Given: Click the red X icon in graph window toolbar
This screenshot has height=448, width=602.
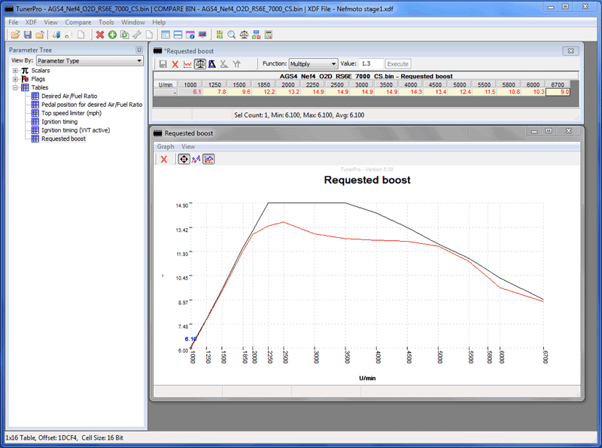Looking at the screenshot, I should coord(164,159).
